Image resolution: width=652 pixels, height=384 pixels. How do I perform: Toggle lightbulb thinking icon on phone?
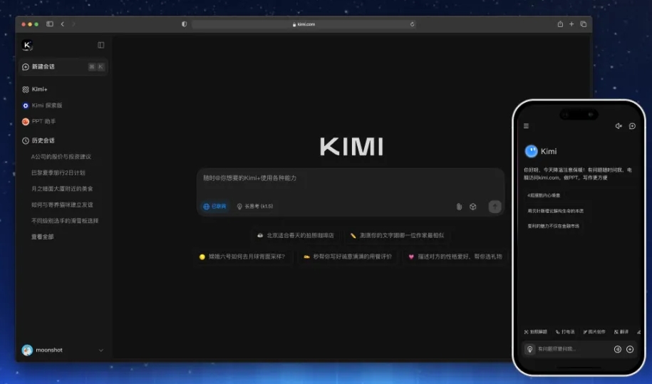529,349
